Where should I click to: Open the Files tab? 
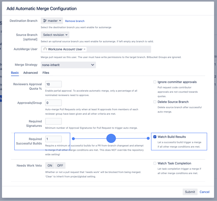[x=46, y=73]
